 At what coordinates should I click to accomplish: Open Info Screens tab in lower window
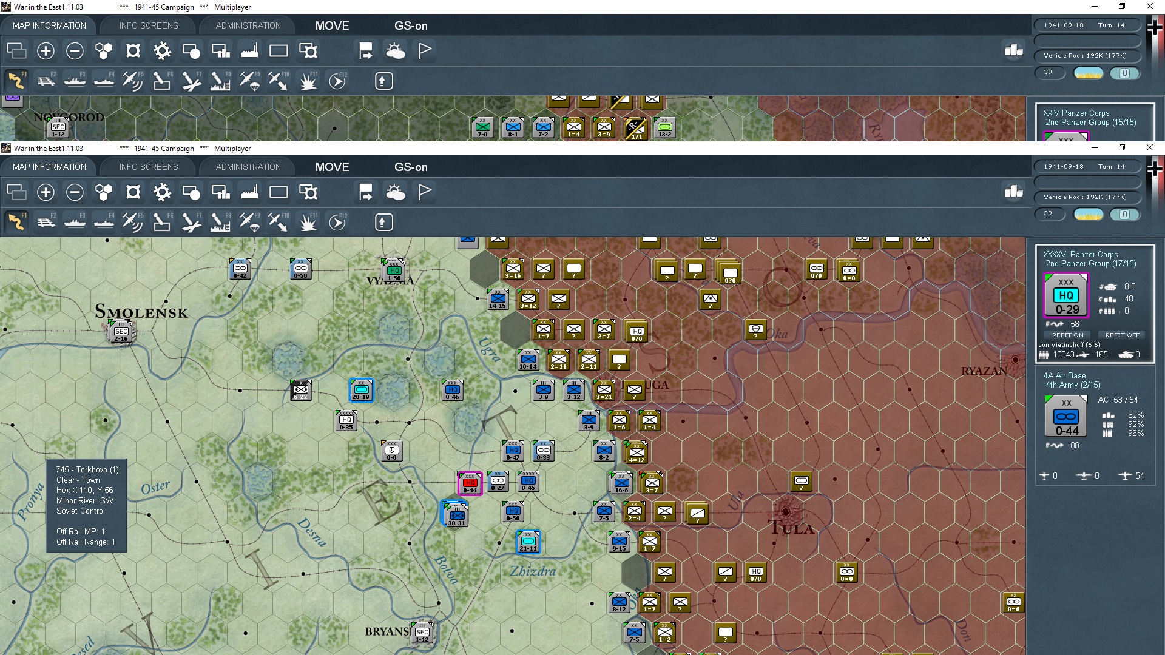pyautogui.click(x=149, y=167)
